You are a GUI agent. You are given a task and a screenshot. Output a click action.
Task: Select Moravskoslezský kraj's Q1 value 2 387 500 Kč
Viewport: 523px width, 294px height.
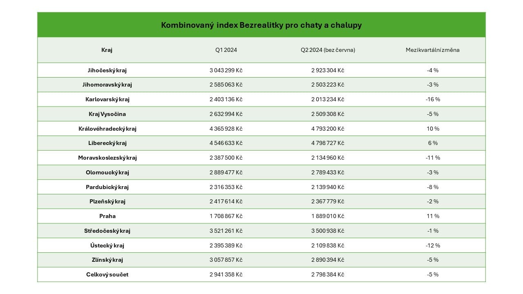(226, 158)
